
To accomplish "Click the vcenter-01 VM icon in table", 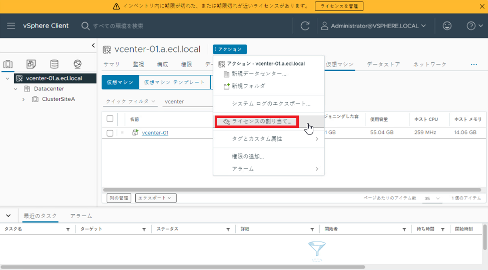I will click(135, 132).
